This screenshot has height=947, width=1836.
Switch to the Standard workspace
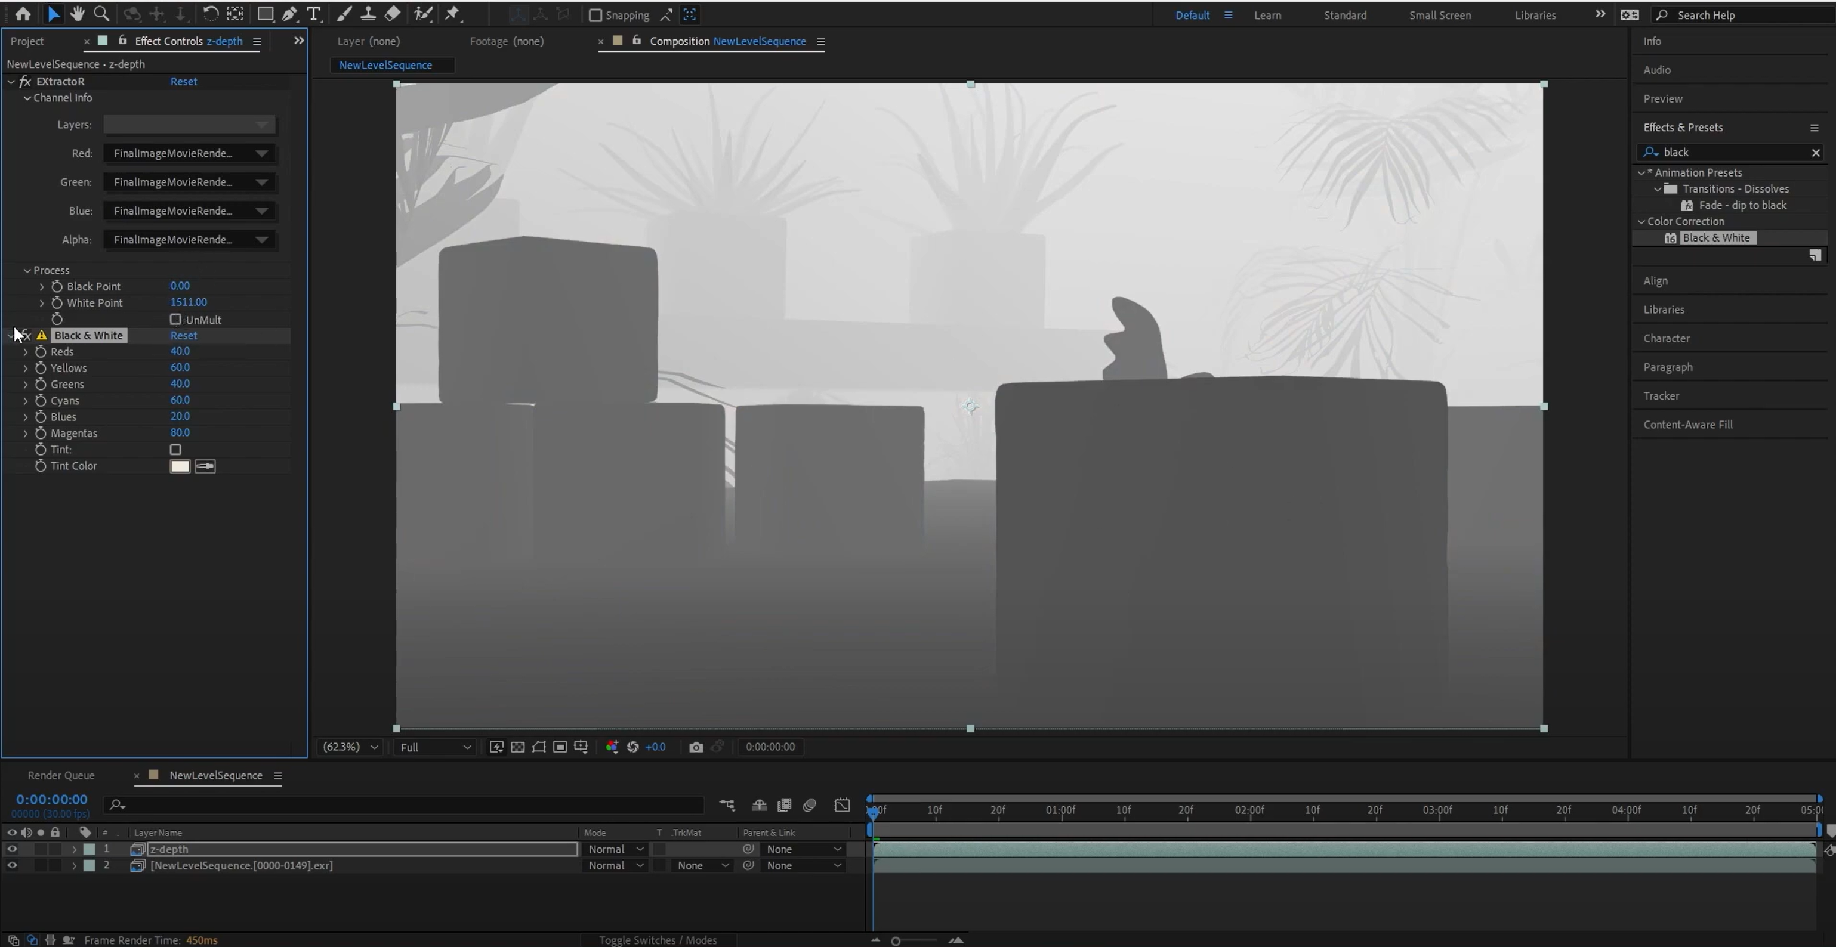[x=1344, y=15]
